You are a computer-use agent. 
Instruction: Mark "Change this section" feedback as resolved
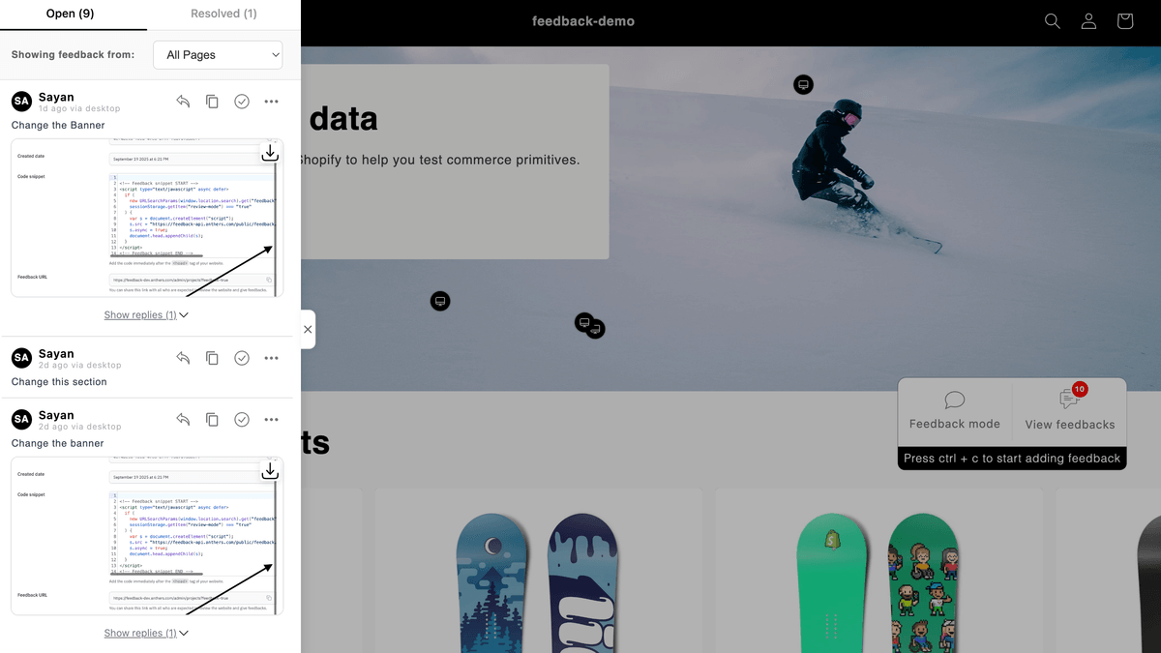pyautogui.click(x=242, y=358)
